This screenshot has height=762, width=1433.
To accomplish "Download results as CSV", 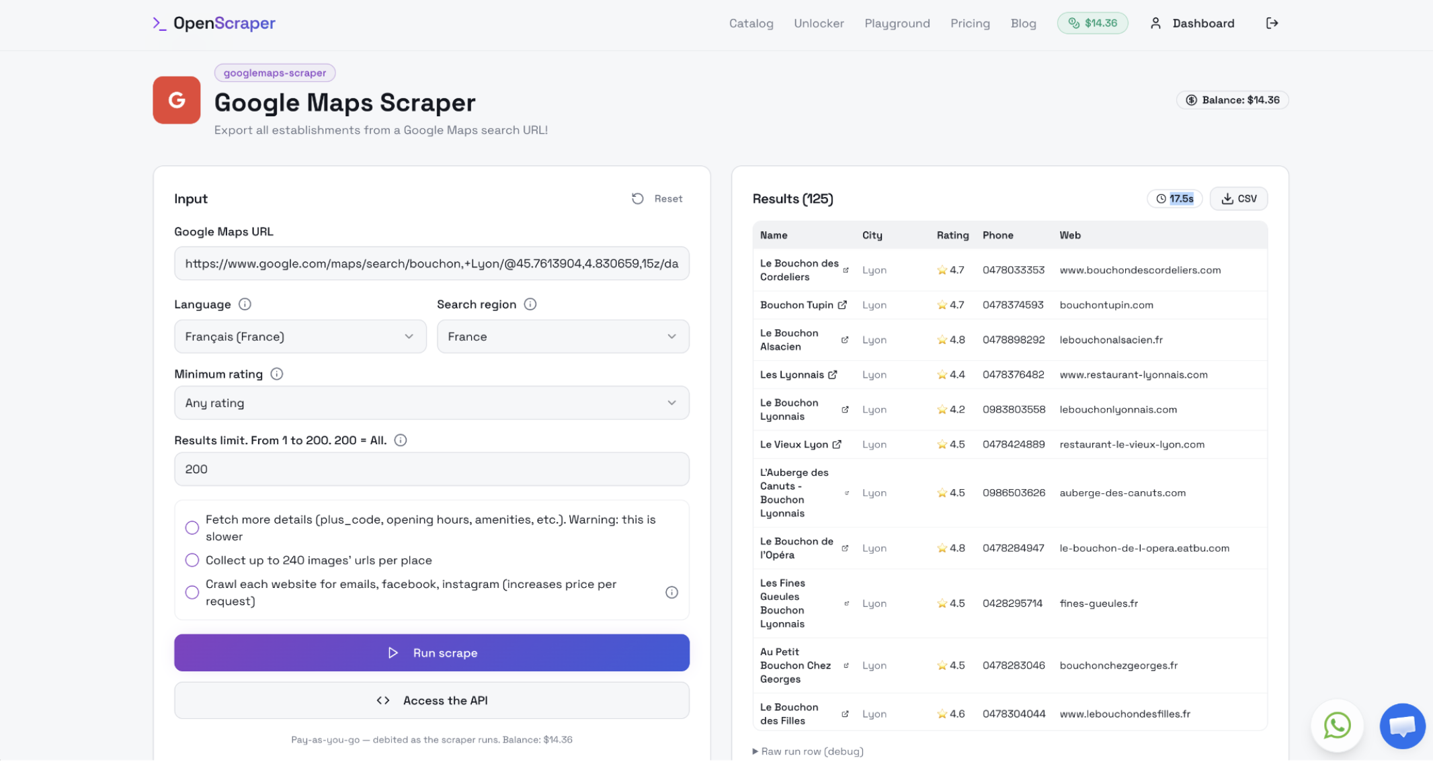I will (x=1239, y=199).
